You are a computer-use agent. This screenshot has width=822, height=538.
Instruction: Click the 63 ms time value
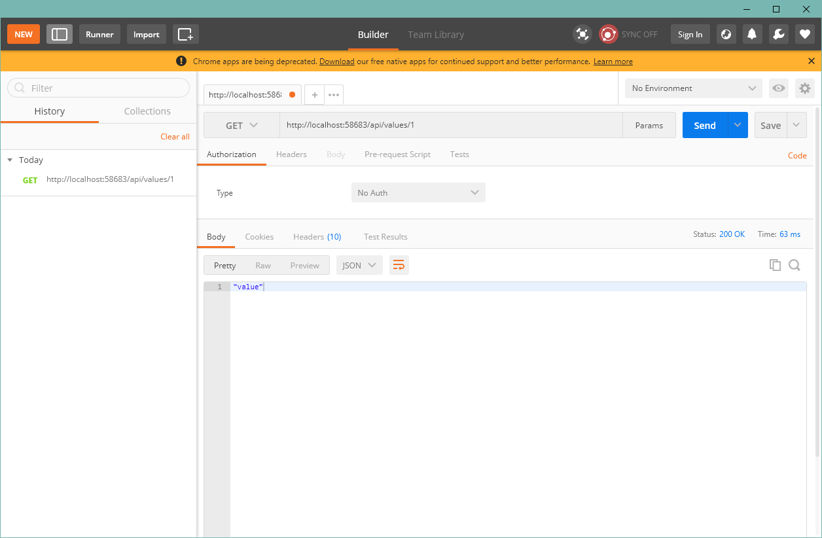790,234
